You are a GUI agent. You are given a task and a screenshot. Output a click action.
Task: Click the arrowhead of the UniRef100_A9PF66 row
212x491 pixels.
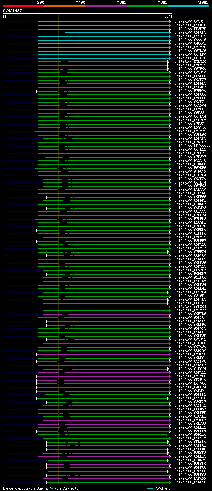(170, 197)
